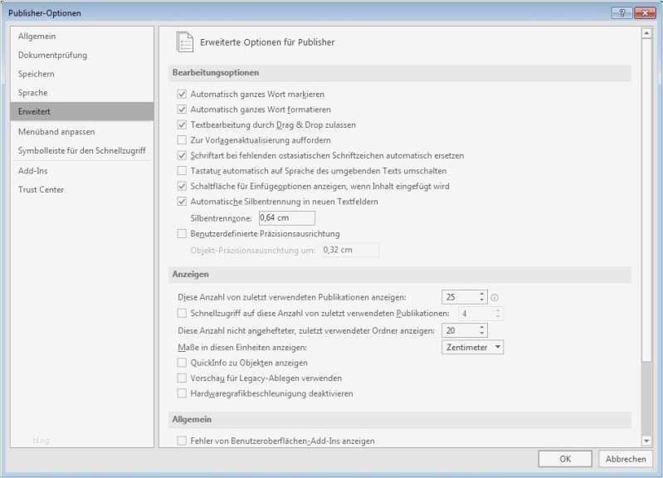Decrease recent folders count with down arrow
This screenshot has height=478, width=663.
click(x=481, y=334)
